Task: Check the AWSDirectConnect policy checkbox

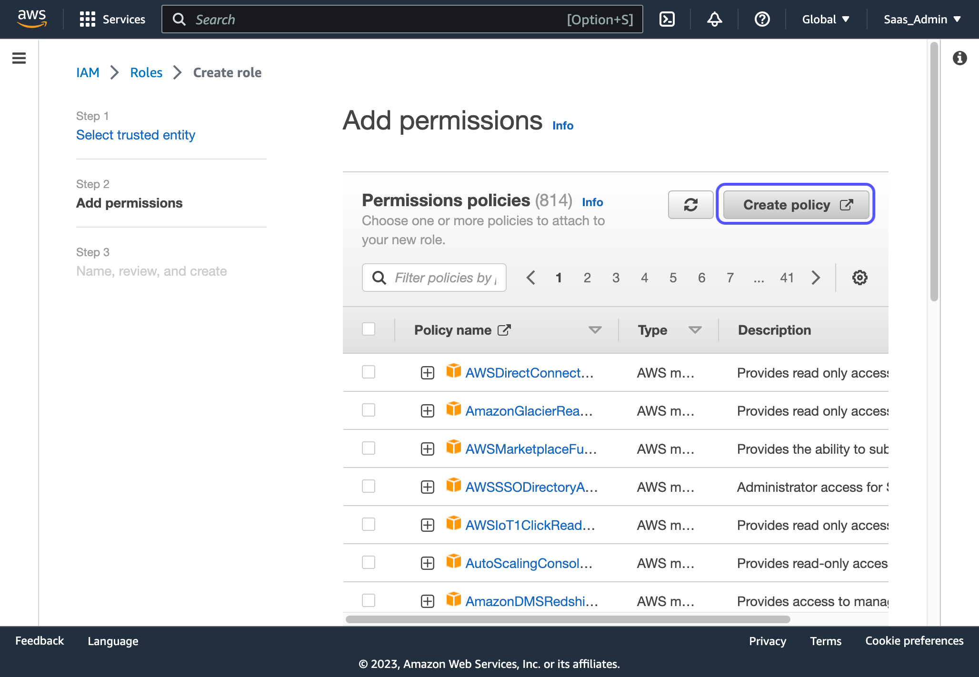Action: (369, 372)
